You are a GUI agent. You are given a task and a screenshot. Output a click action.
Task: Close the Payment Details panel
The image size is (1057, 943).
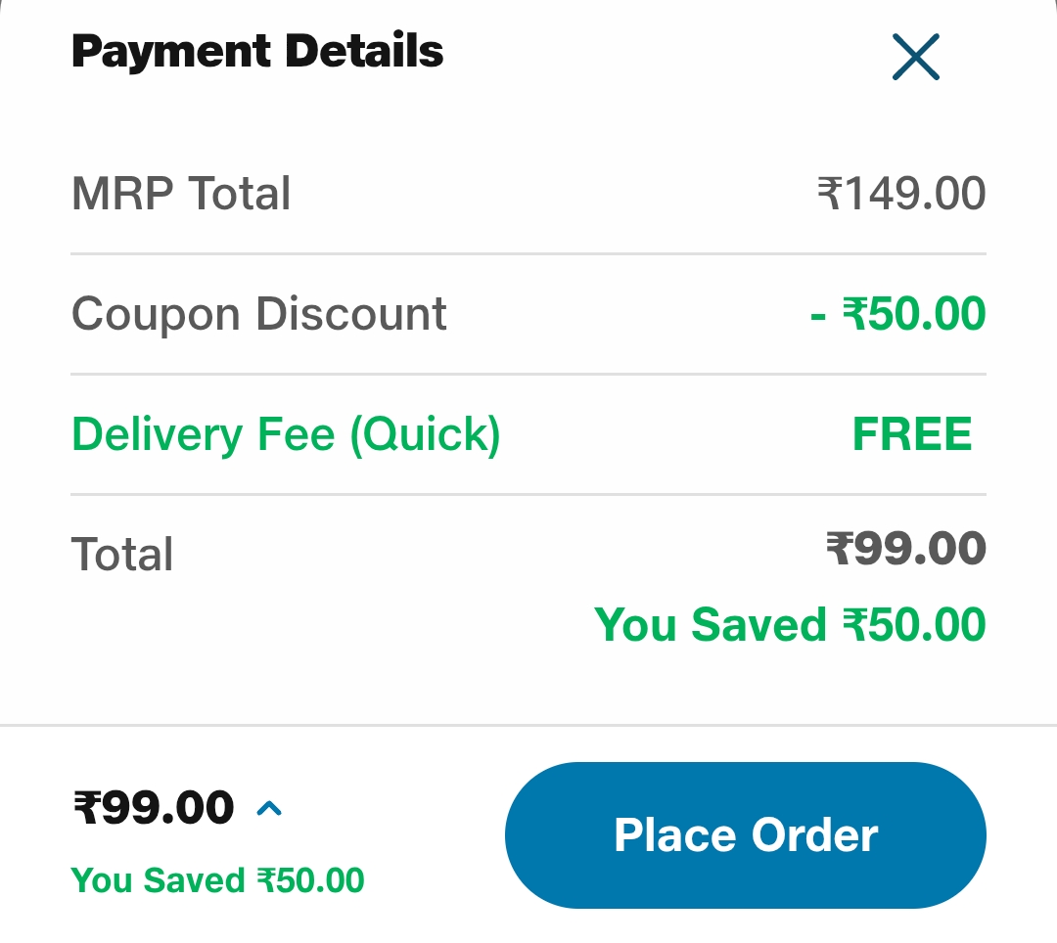[916, 57]
